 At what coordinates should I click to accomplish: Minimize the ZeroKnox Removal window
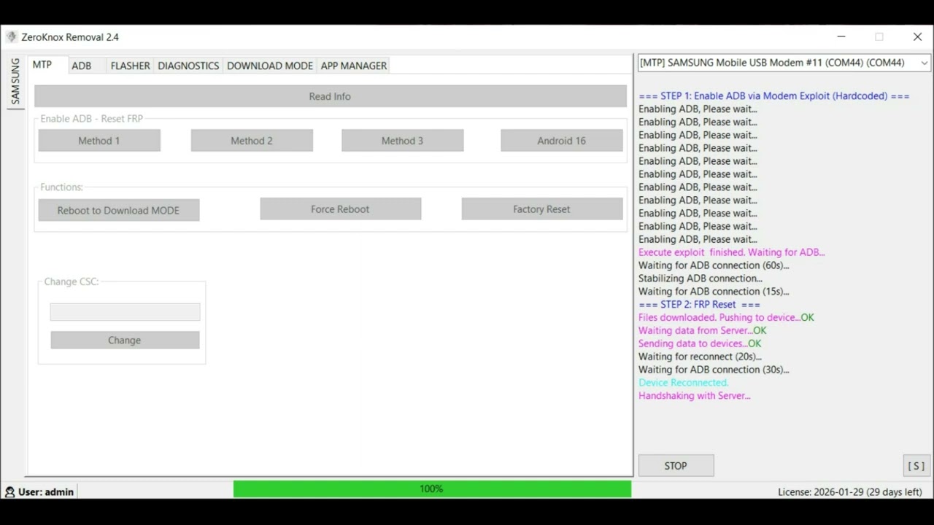(841, 36)
